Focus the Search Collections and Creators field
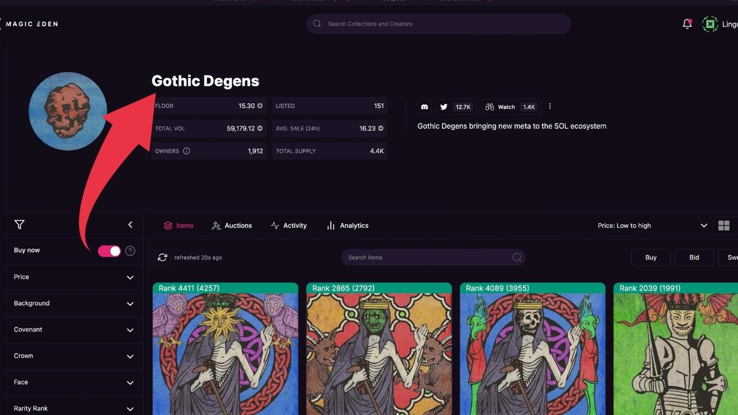Screen dimensions: 738x415 click(x=438, y=24)
